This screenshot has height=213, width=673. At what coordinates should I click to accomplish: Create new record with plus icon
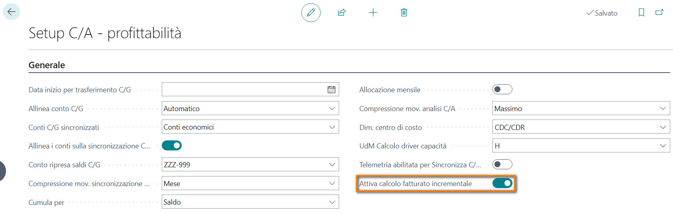[373, 12]
